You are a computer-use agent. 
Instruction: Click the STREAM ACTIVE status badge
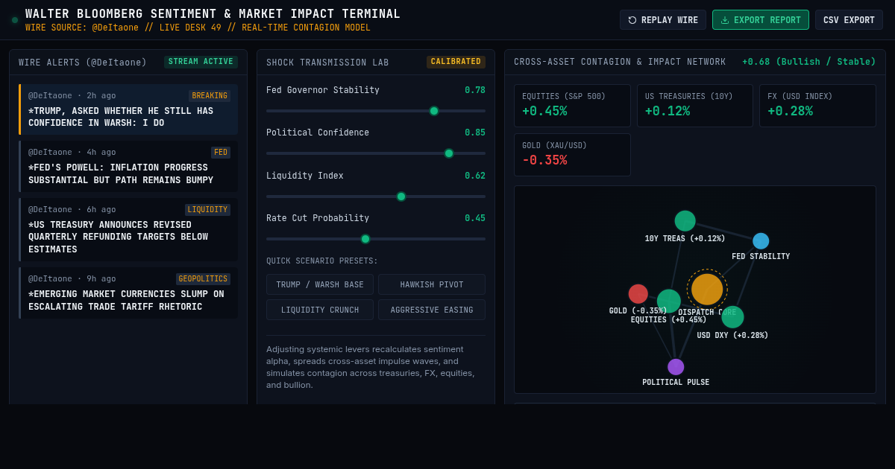201,62
